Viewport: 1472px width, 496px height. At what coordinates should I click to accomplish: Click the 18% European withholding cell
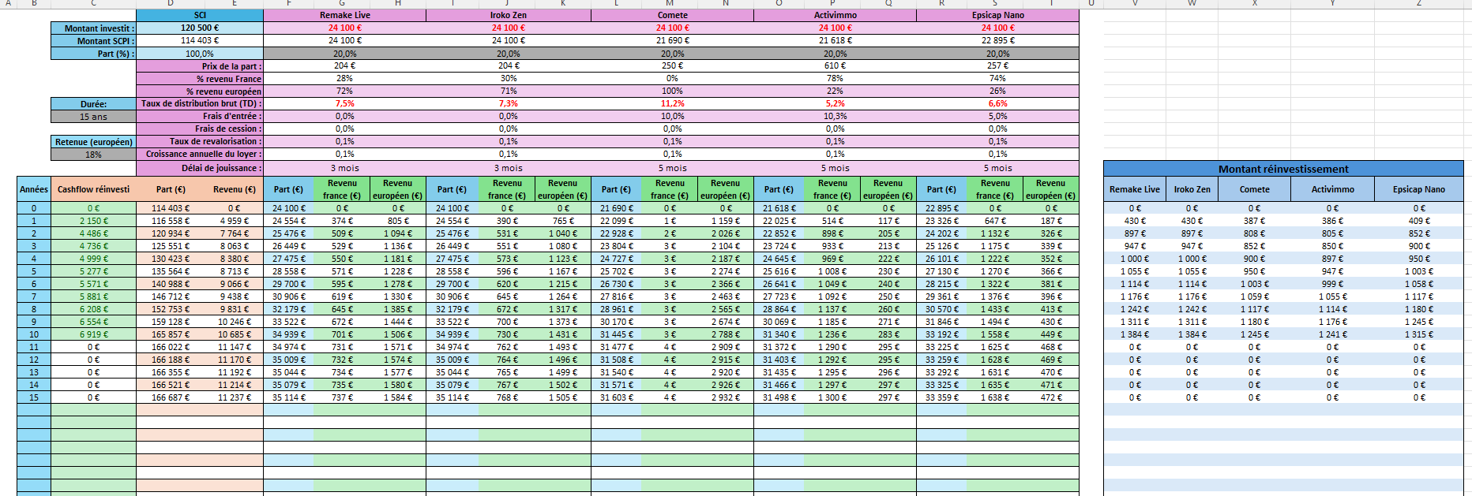[93, 155]
